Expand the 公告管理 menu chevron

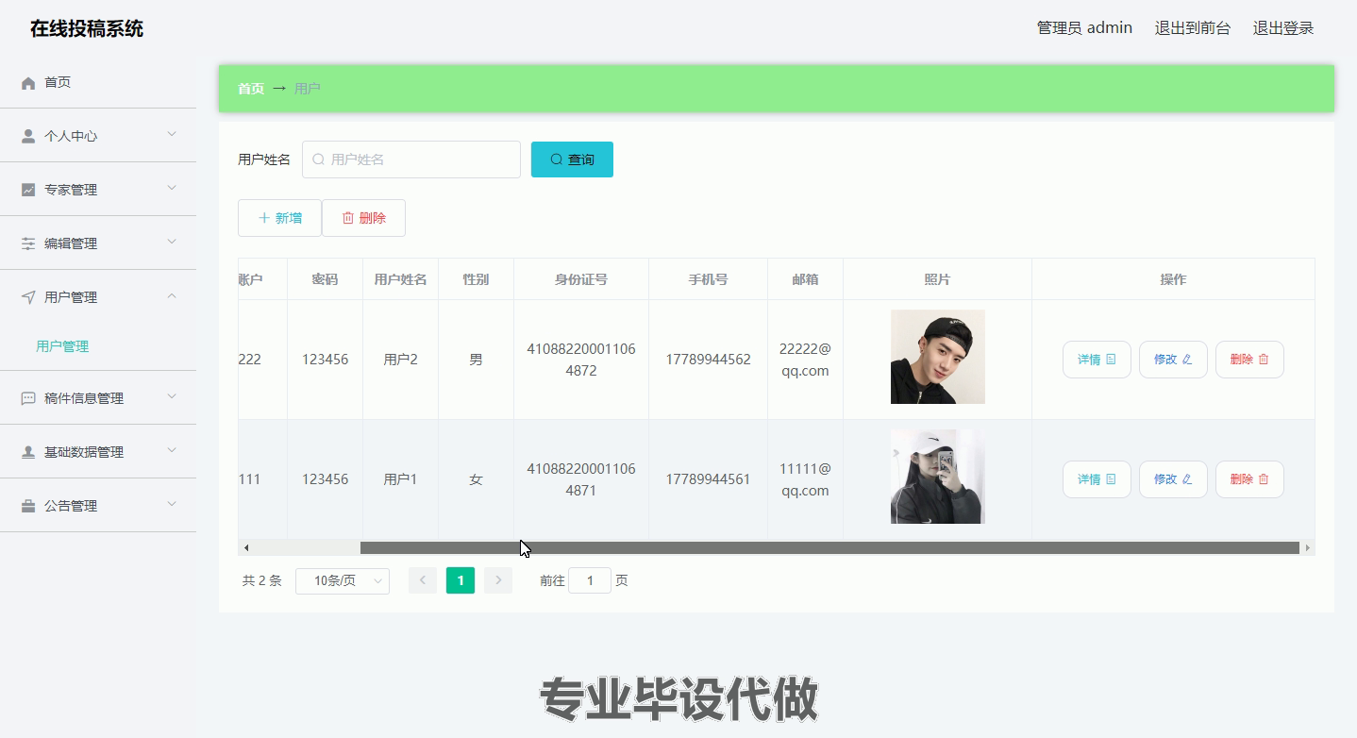[172, 505]
